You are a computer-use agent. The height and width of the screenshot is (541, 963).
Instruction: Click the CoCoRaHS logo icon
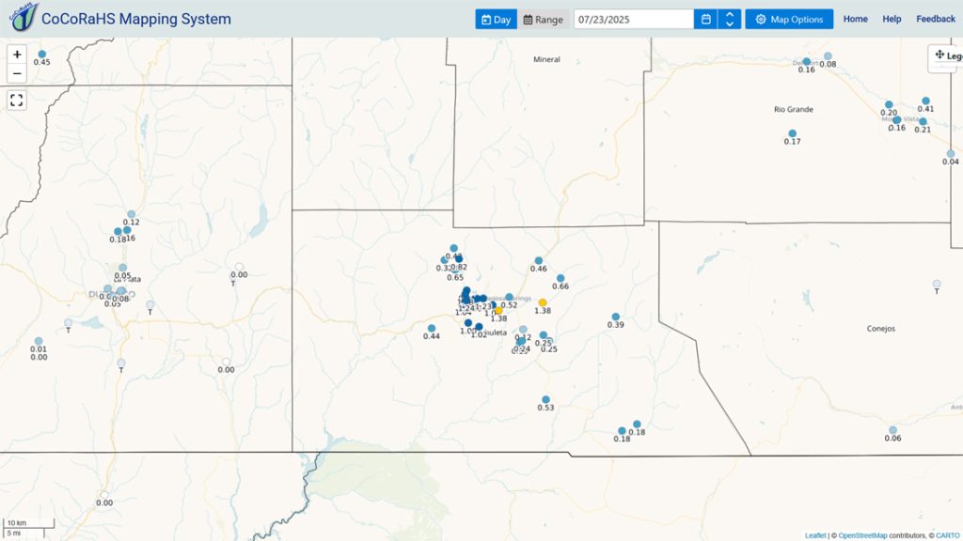pos(24,17)
